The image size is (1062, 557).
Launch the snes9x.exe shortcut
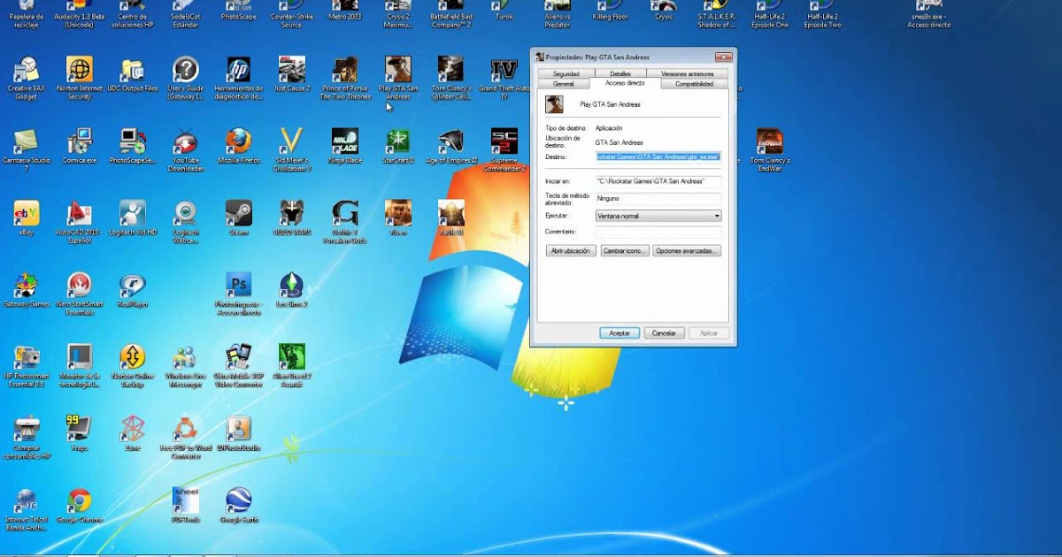click(x=927, y=11)
